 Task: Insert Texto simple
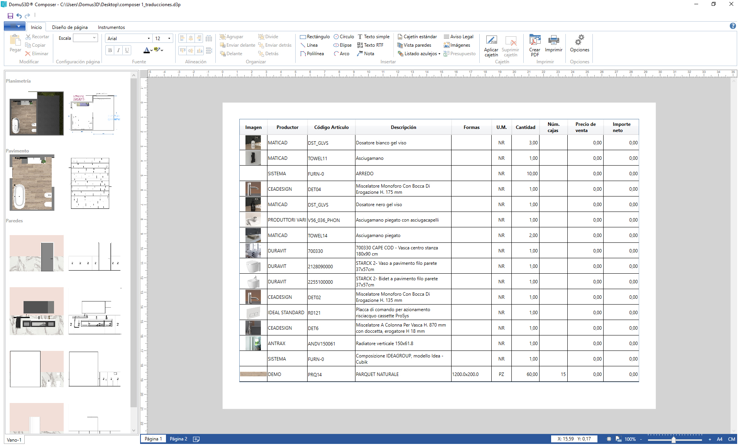tap(374, 37)
